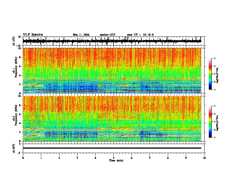Click the "station=OUI" header label

click(x=107, y=35)
